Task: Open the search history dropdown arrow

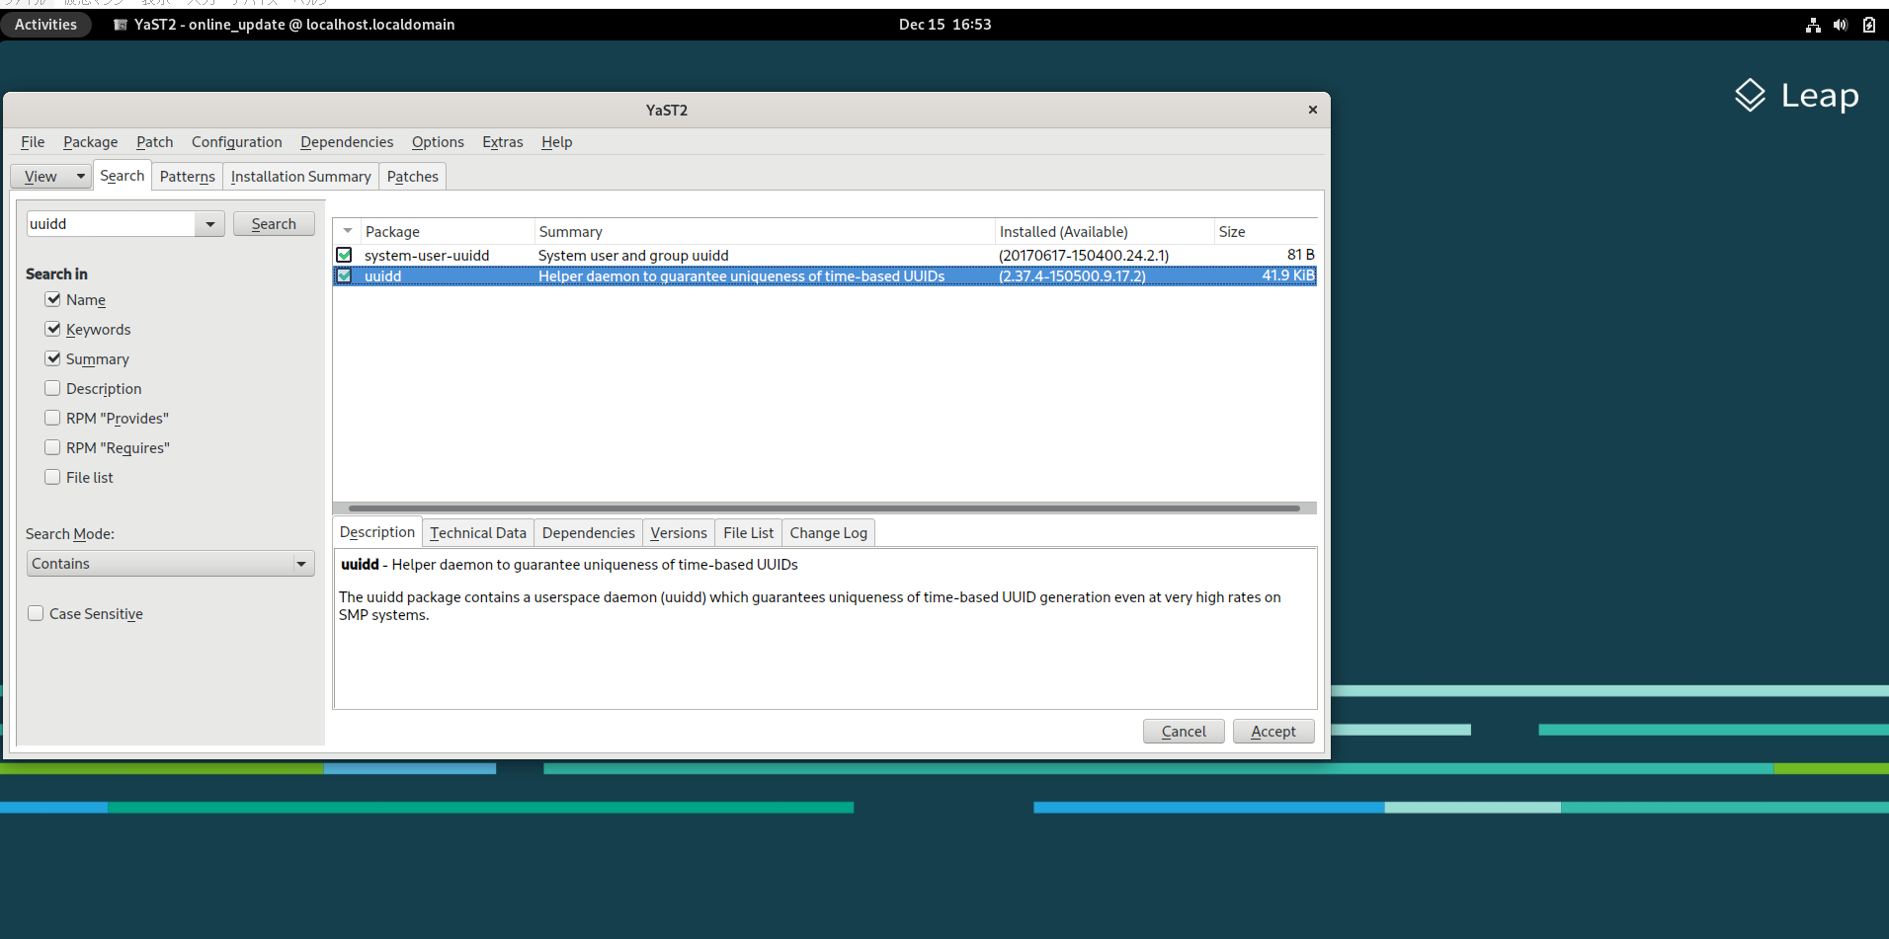Action: point(209,223)
